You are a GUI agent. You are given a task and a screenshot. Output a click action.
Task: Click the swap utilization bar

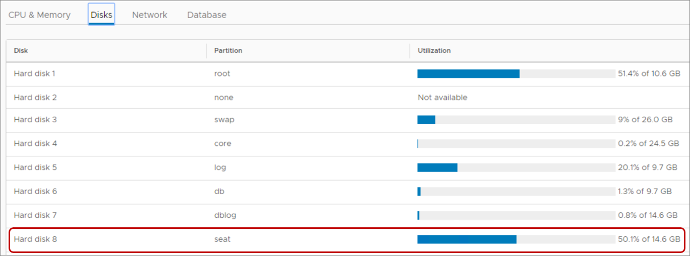coord(516,120)
